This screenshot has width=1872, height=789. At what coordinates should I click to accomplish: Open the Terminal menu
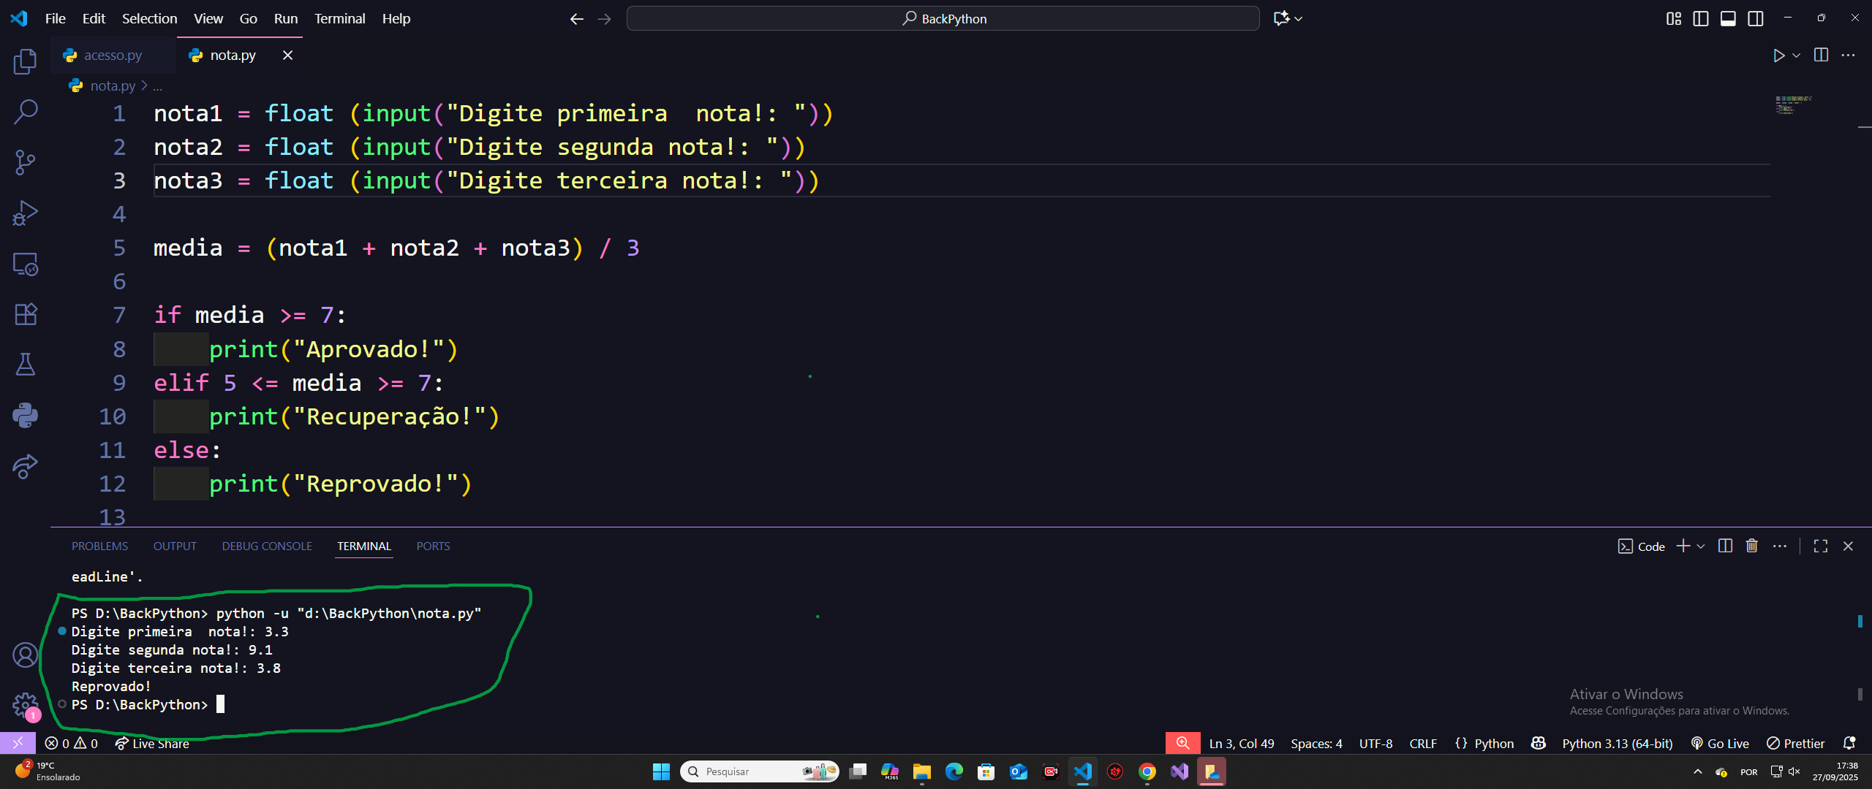(x=339, y=18)
